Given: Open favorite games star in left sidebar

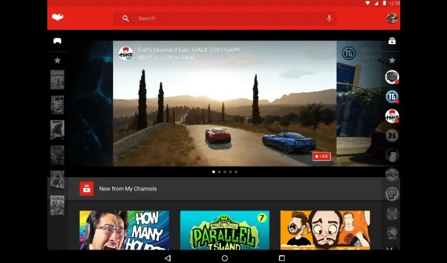Looking at the screenshot, I should click(57, 60).
